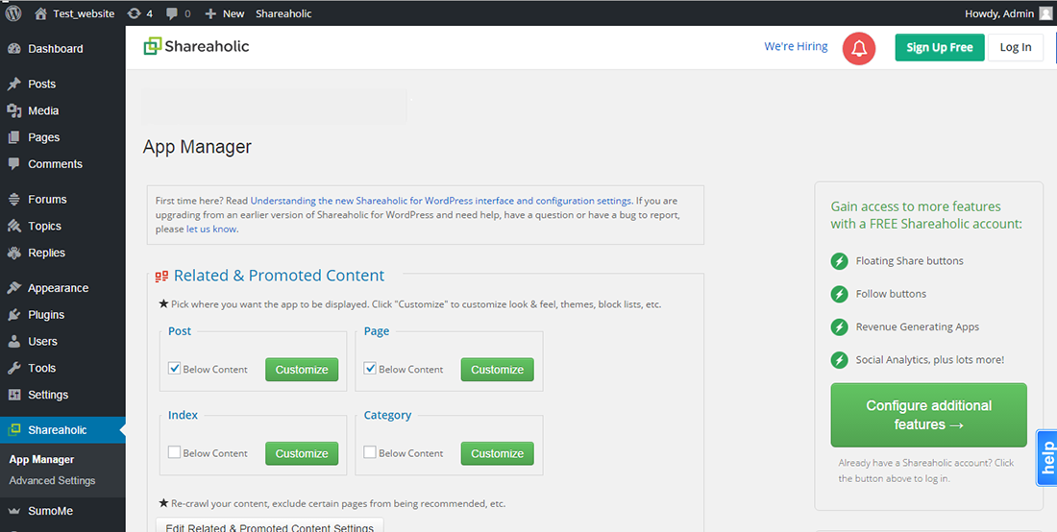The width and height of the screenshot is (1057, 532).
Task: Check Index Below Content checkbox
Action: click(x=174, y=452)
